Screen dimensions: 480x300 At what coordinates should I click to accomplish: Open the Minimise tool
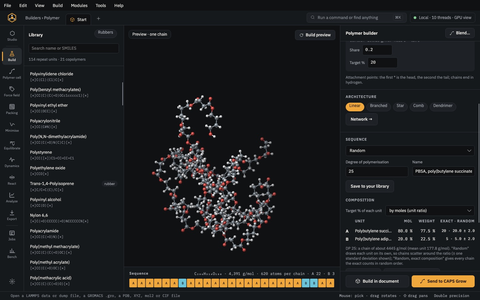12,127
